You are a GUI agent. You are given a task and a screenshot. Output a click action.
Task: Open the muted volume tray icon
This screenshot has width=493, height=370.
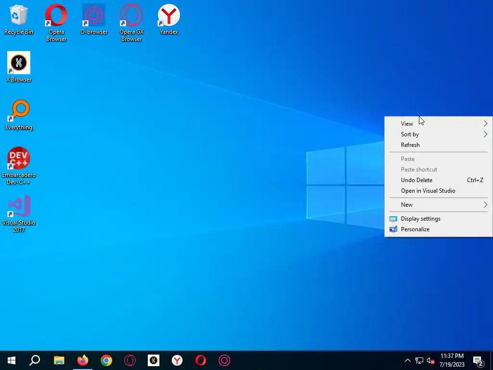tap(431, 360)
